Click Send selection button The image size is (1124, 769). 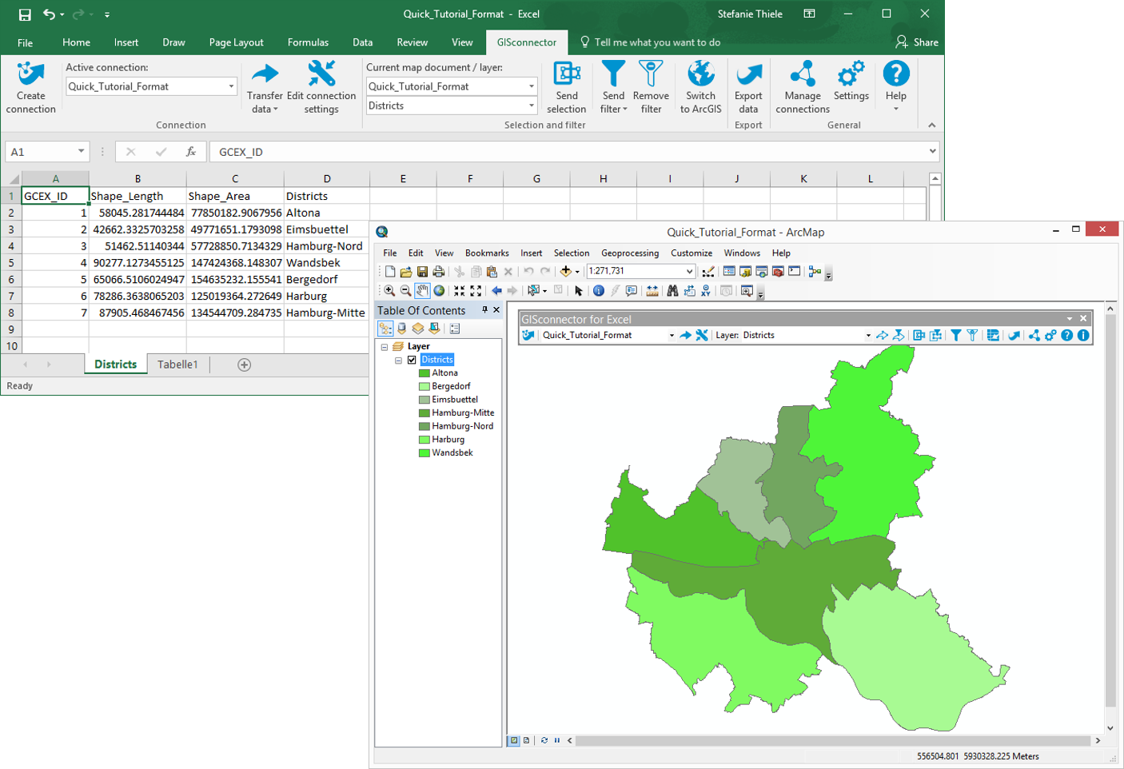tap(567, 88)
